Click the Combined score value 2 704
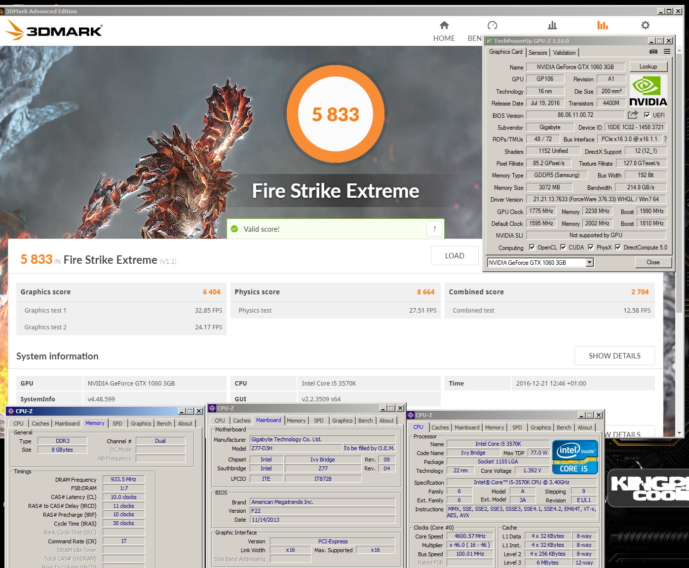The image size is (689, 568). point(640,292)
